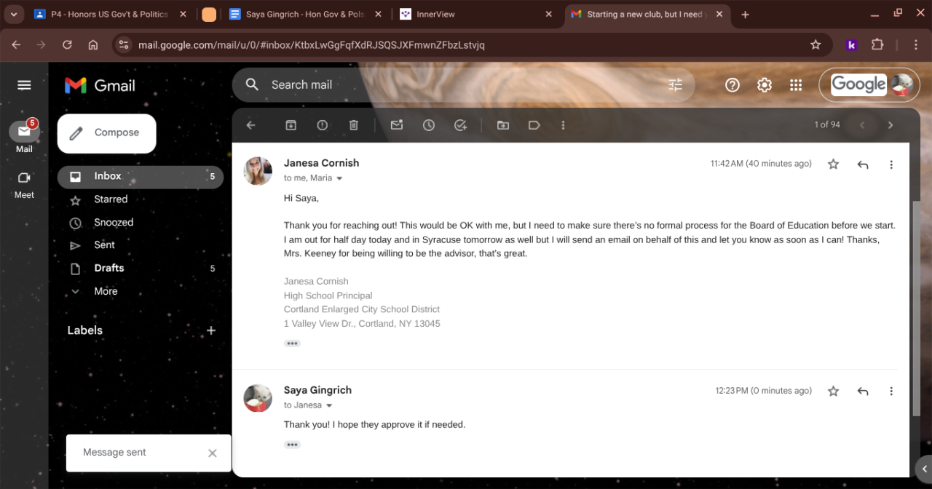
Task: Delete this conversation
Action: (354, 125)
